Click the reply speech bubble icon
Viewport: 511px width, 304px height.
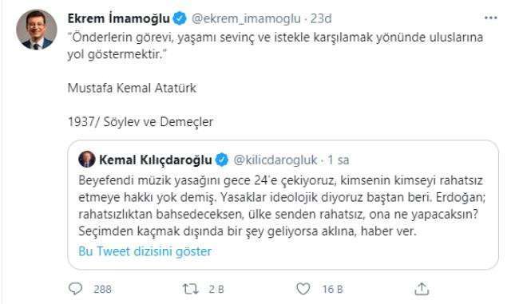[75, 289]
